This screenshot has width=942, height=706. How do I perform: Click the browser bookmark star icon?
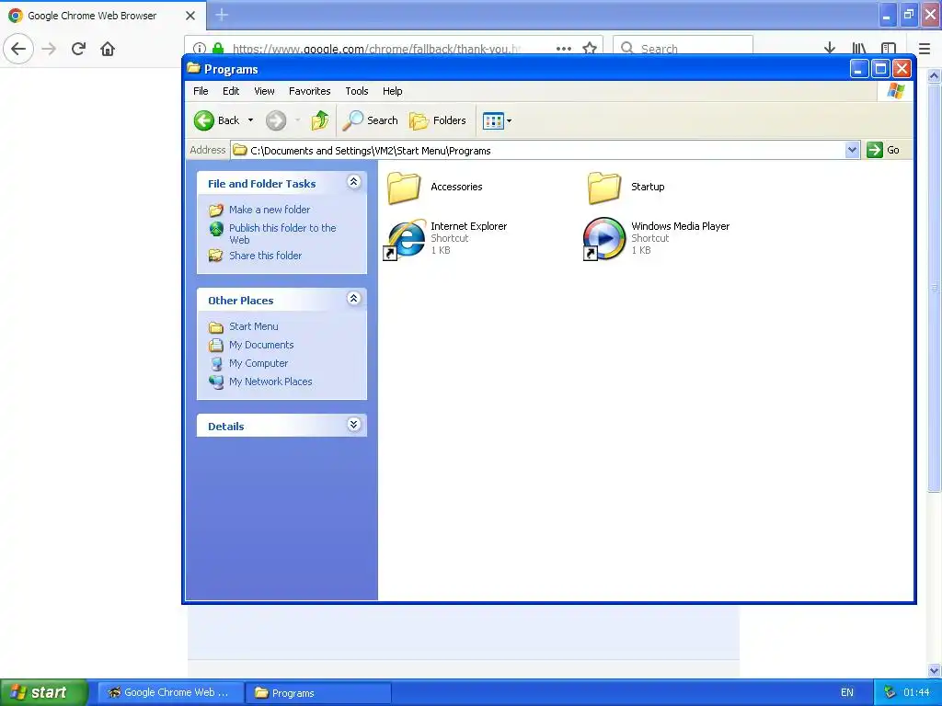pos(590,48)
